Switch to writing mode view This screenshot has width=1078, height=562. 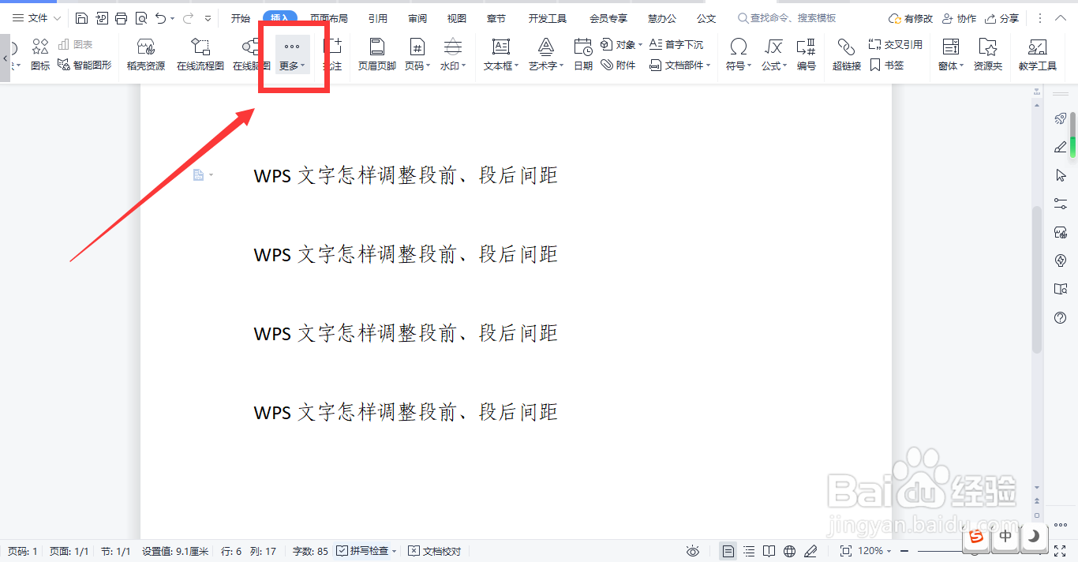click(x=810, y=551)
